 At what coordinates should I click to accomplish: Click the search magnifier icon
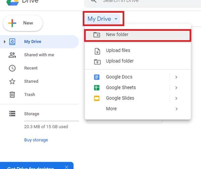tap(93, 1)
